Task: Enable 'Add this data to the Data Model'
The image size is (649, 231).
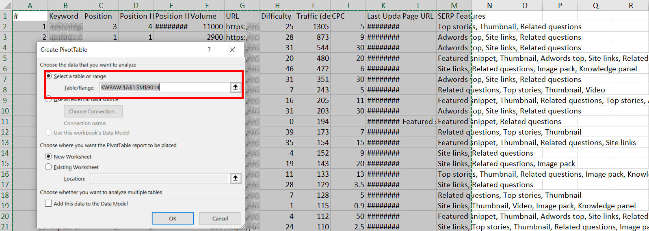Action: point(49,203)
